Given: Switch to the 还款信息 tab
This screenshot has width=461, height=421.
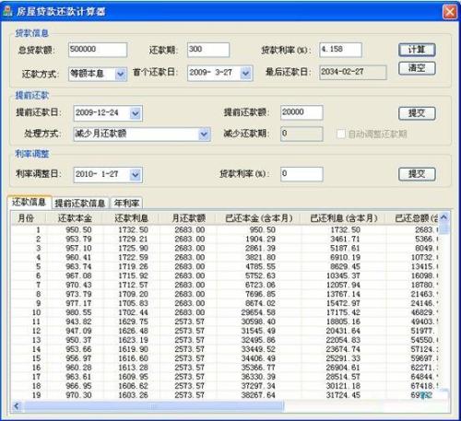Looking at the screenshot, I should [29, 202].
